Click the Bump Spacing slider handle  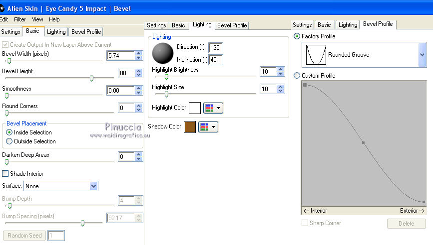coord(82,223)
